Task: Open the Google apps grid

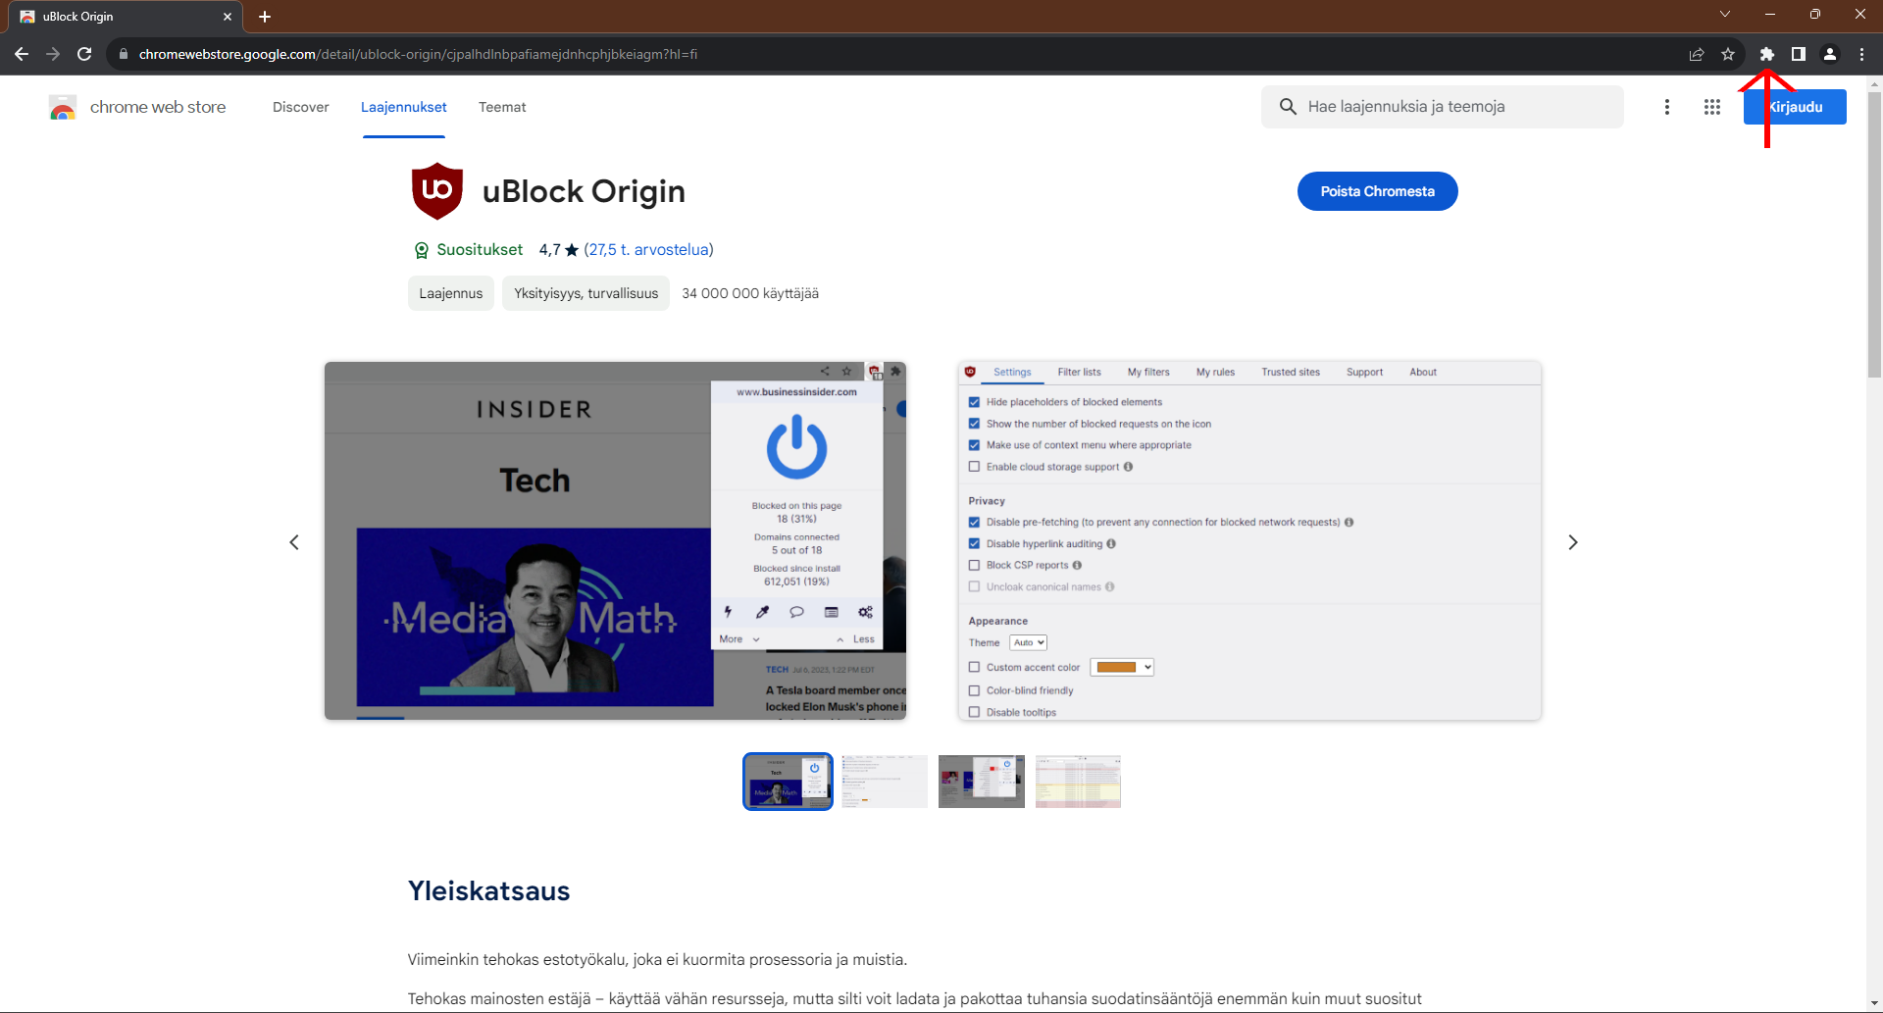Action: pyautogui.click(x=1712, y=107)
